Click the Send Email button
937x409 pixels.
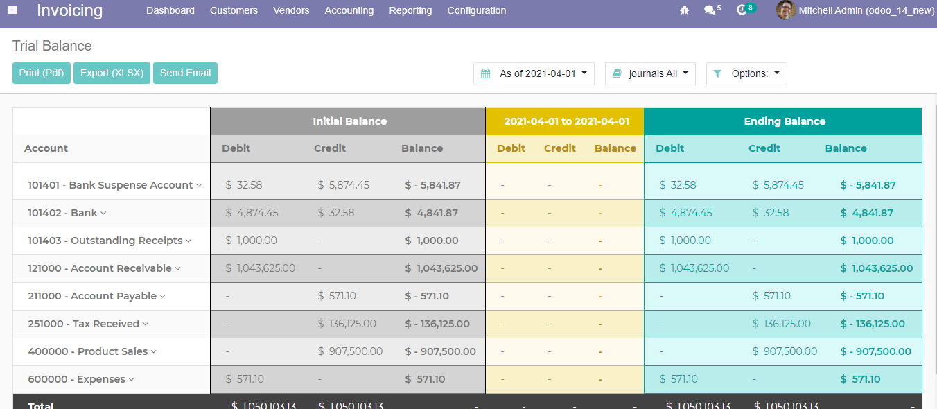(185, 73)
